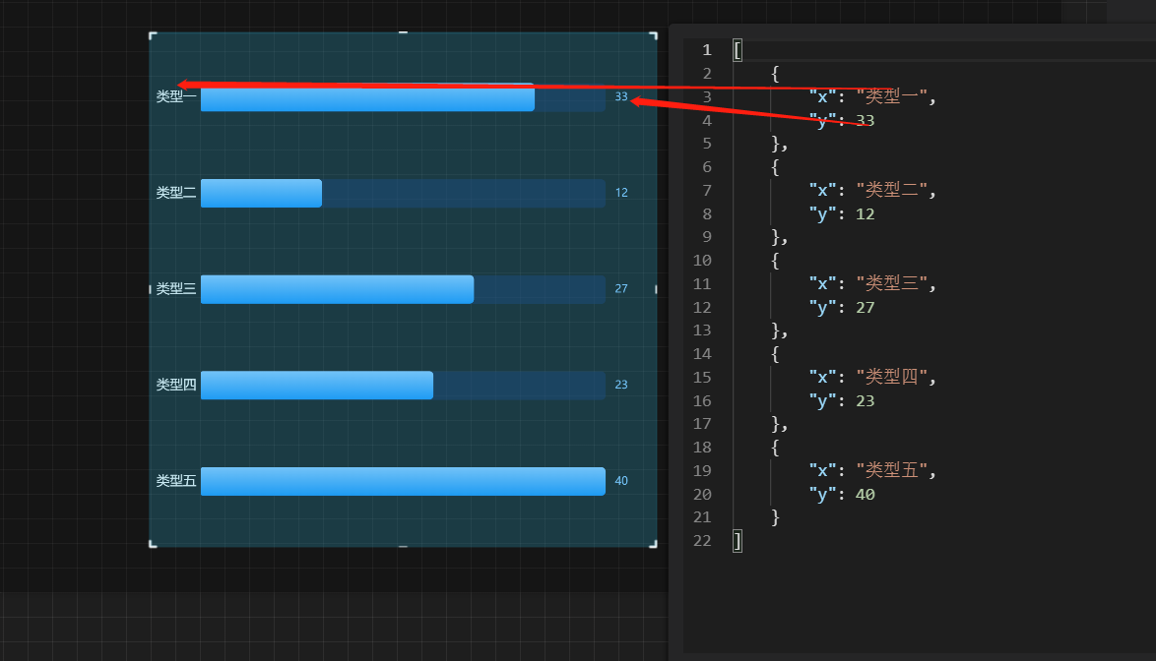Click the y value 12 in the JSON editor
Image resolution: width=1156 pixels, height=661 pixels.
(x=865, y=214)
